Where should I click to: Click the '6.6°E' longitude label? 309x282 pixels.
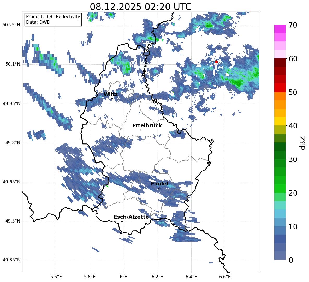[225, 277]
